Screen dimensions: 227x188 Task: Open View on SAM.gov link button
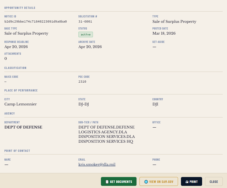click(x=159, y=181)
